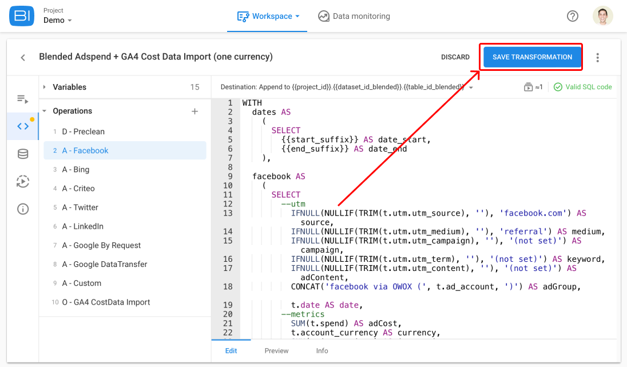Open the database sidebar icon
The height and width of the screenshot is (367, 627).
[23, 154]
